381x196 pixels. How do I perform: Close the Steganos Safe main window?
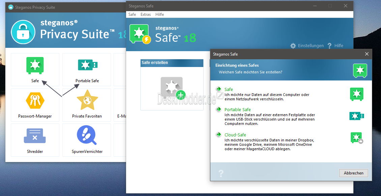coord(345,6)
